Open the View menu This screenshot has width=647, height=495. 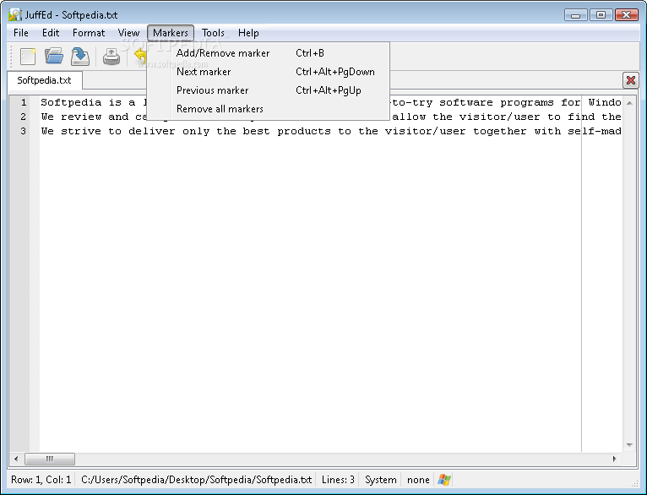tap(128, 33)
